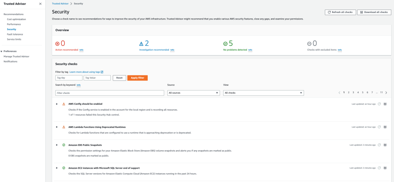This screenshot has height=182, width=394.
Task: Jump to page 11 of checks
Action: (x=381, y=93)
